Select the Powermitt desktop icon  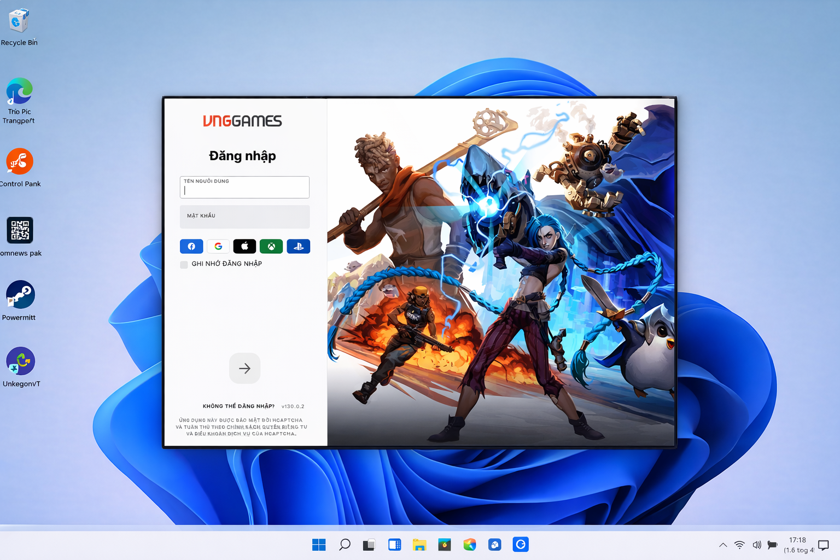point(20,295)
